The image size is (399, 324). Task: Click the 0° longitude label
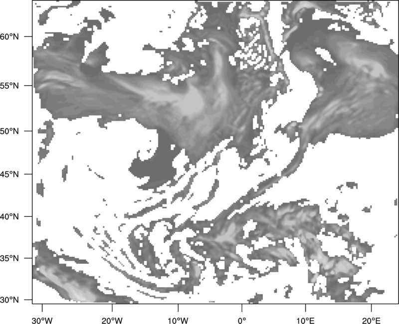point(242,321)
